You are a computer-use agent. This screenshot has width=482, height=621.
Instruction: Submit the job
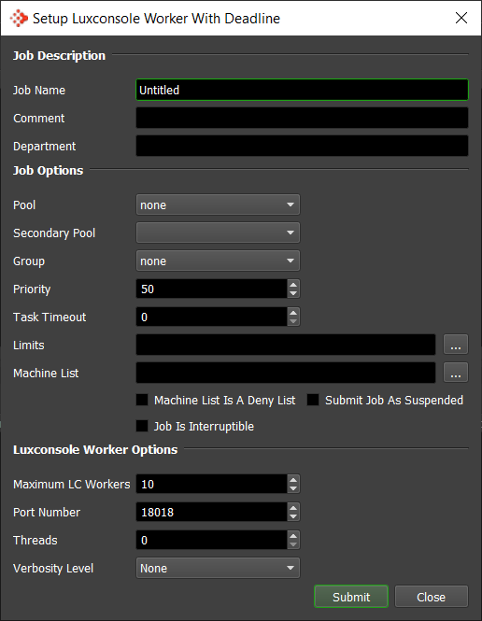click(x=351, y=597)
